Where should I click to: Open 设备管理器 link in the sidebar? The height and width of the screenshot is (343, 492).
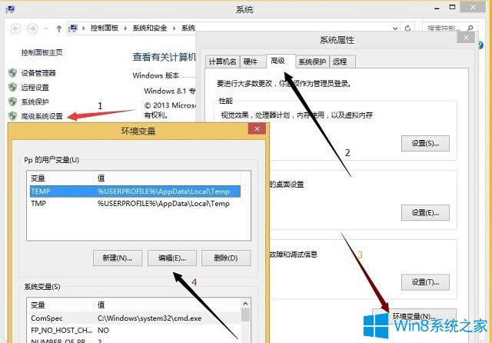point(38,73)
